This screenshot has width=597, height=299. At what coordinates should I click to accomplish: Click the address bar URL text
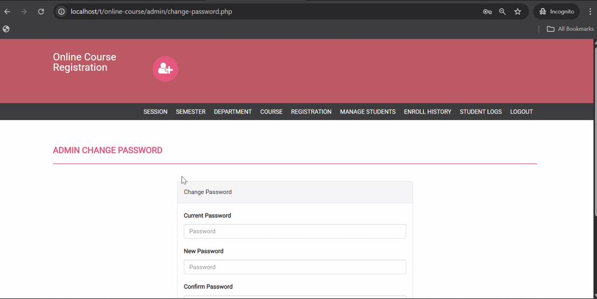click(151, 12)
